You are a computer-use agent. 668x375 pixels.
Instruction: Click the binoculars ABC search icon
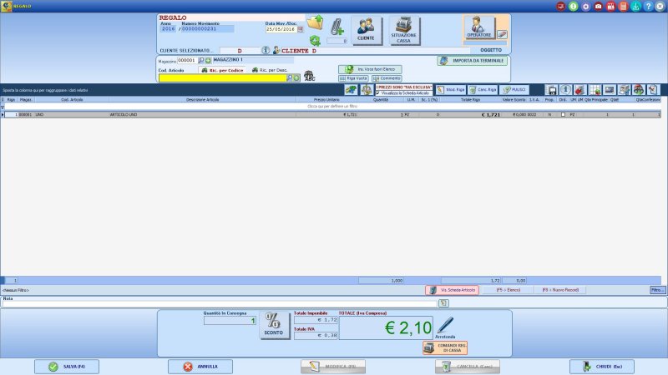(x=309, y=76)
